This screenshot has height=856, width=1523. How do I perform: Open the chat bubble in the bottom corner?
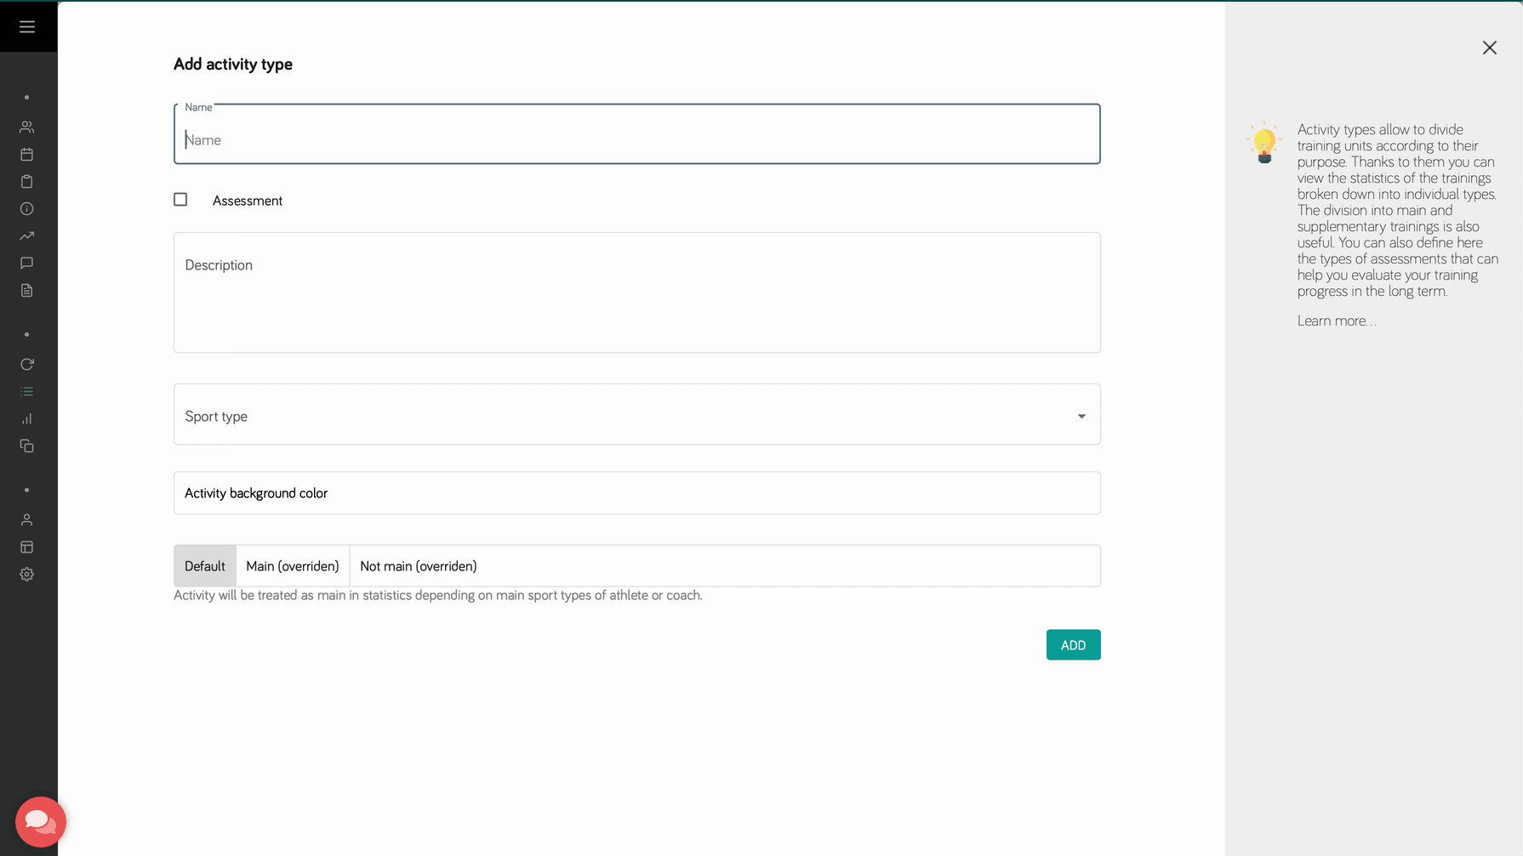point(40,821)
